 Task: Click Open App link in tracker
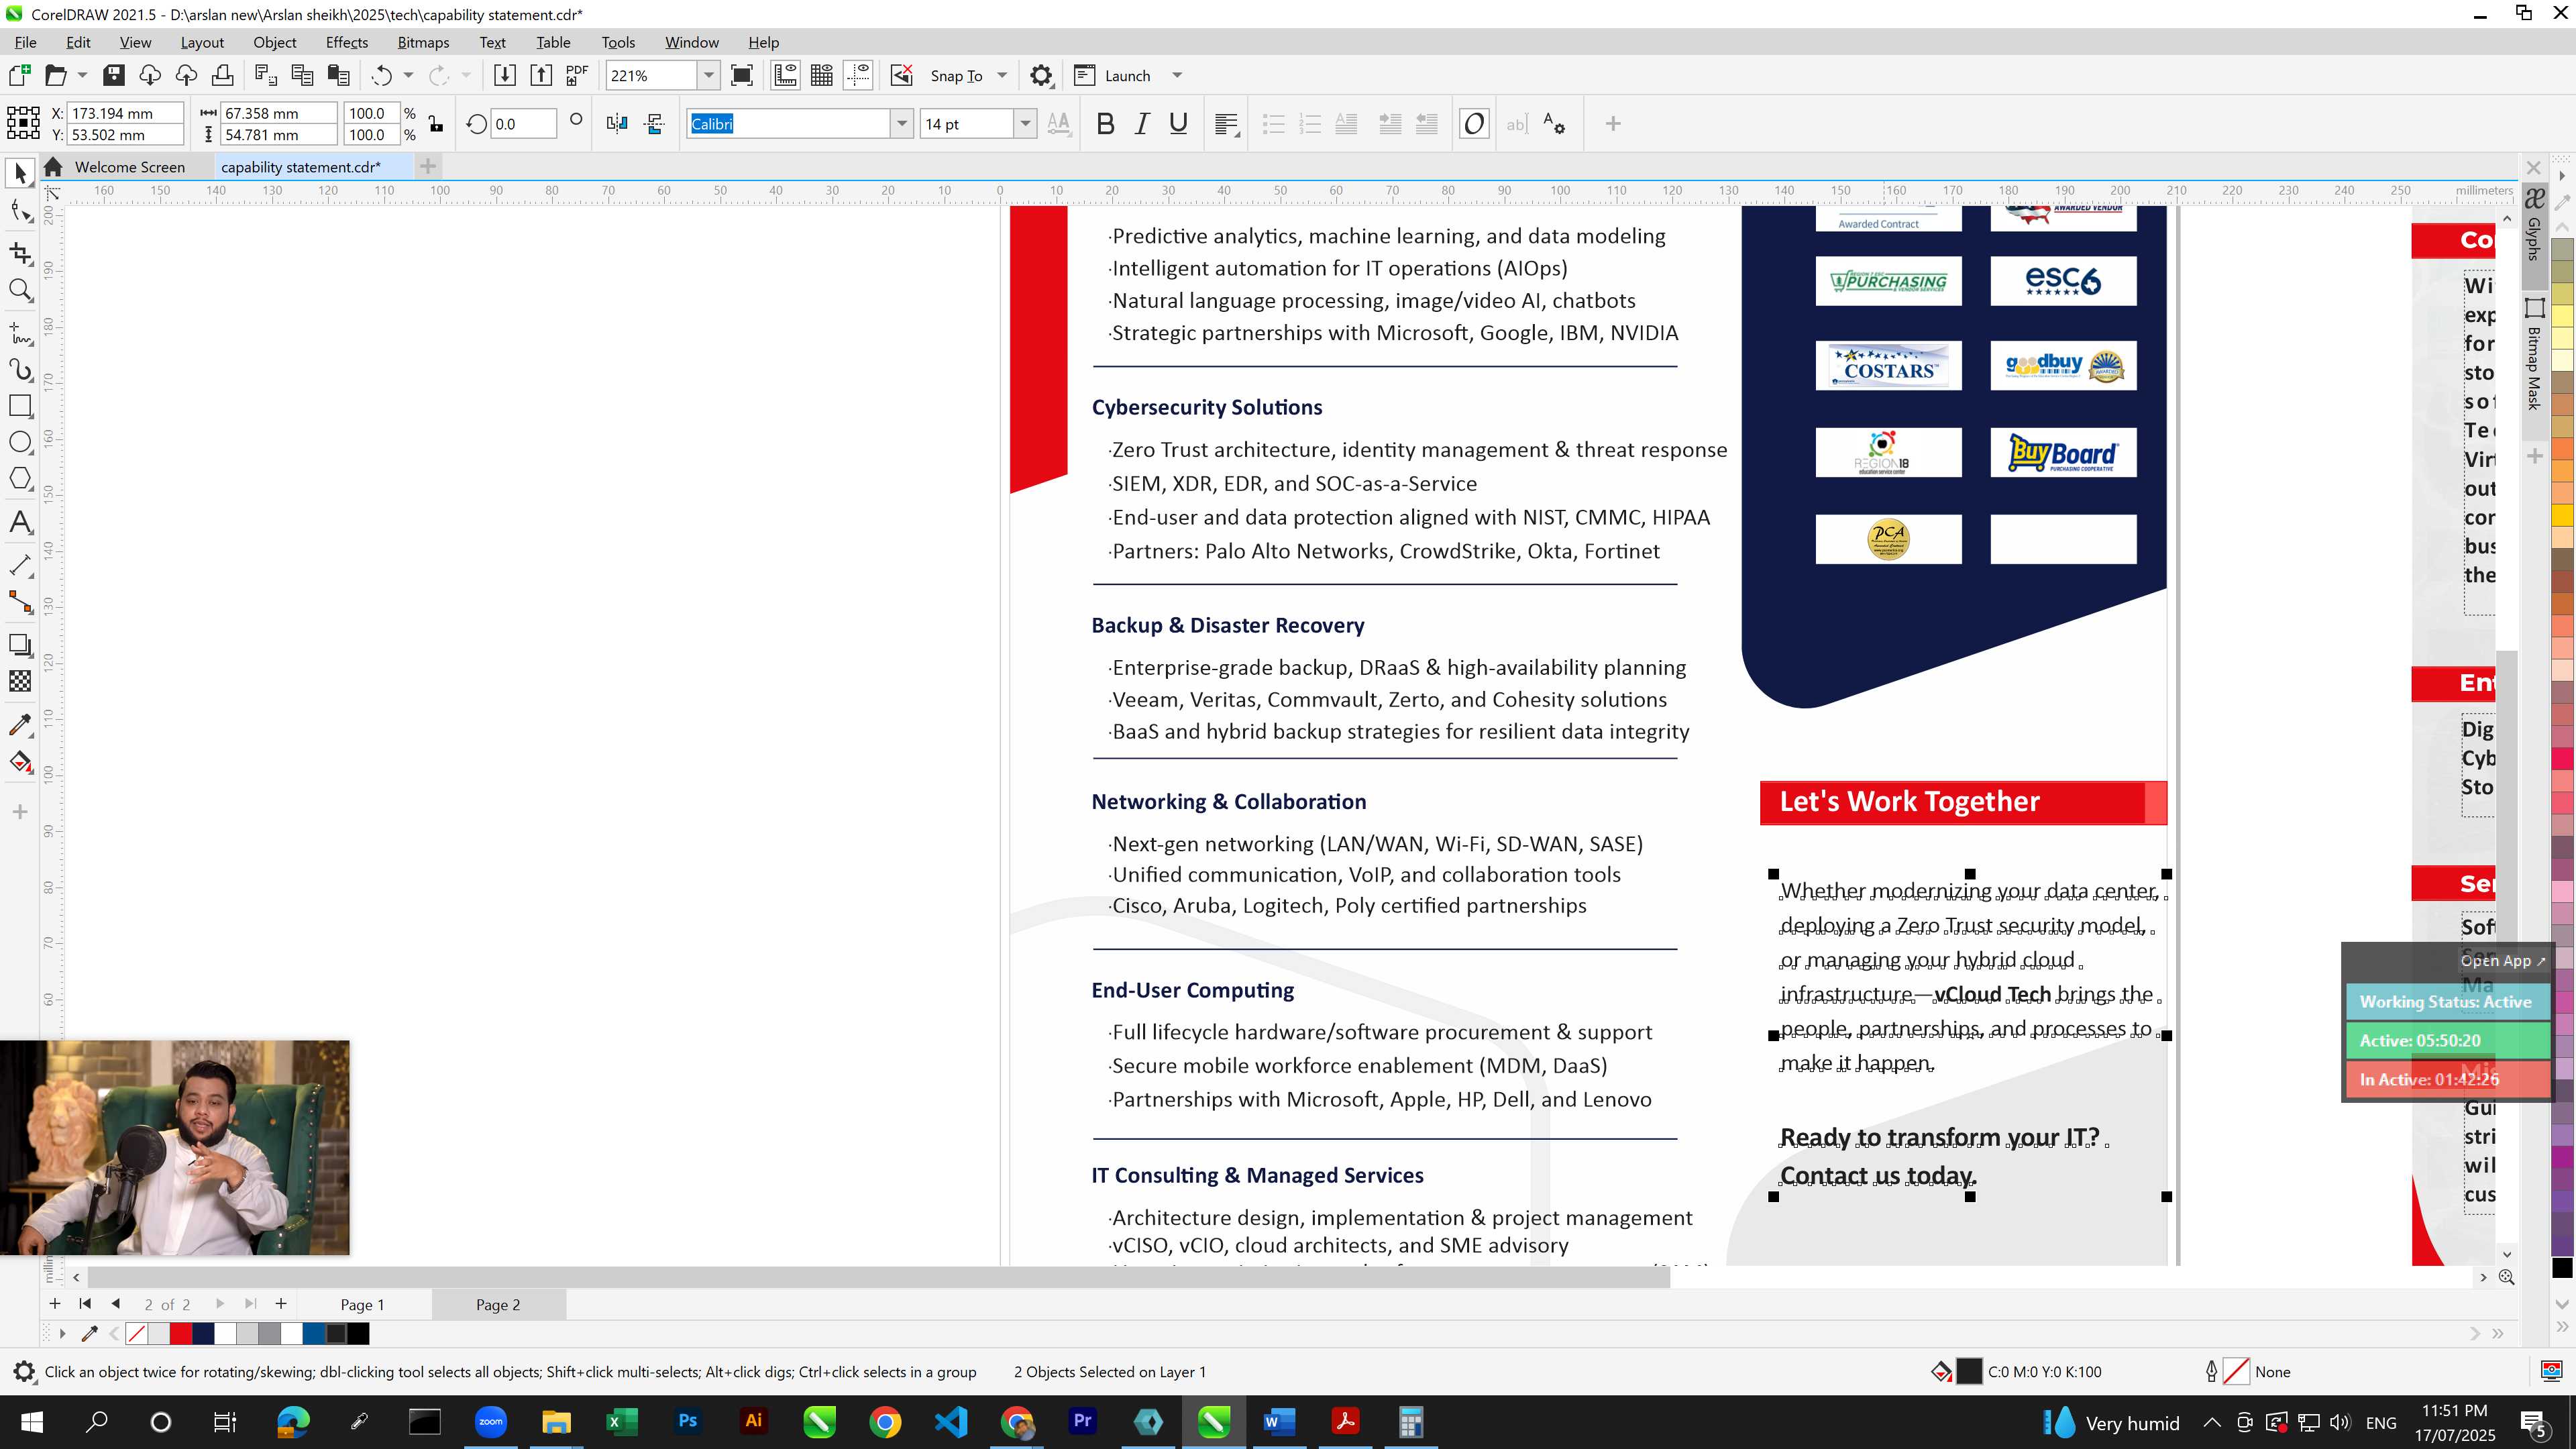pyautogui.click(x=2502, y=960)
